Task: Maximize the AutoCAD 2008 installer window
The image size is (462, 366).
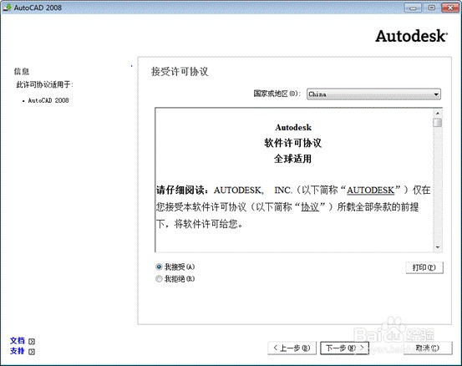Action: (x=431, y=8)
